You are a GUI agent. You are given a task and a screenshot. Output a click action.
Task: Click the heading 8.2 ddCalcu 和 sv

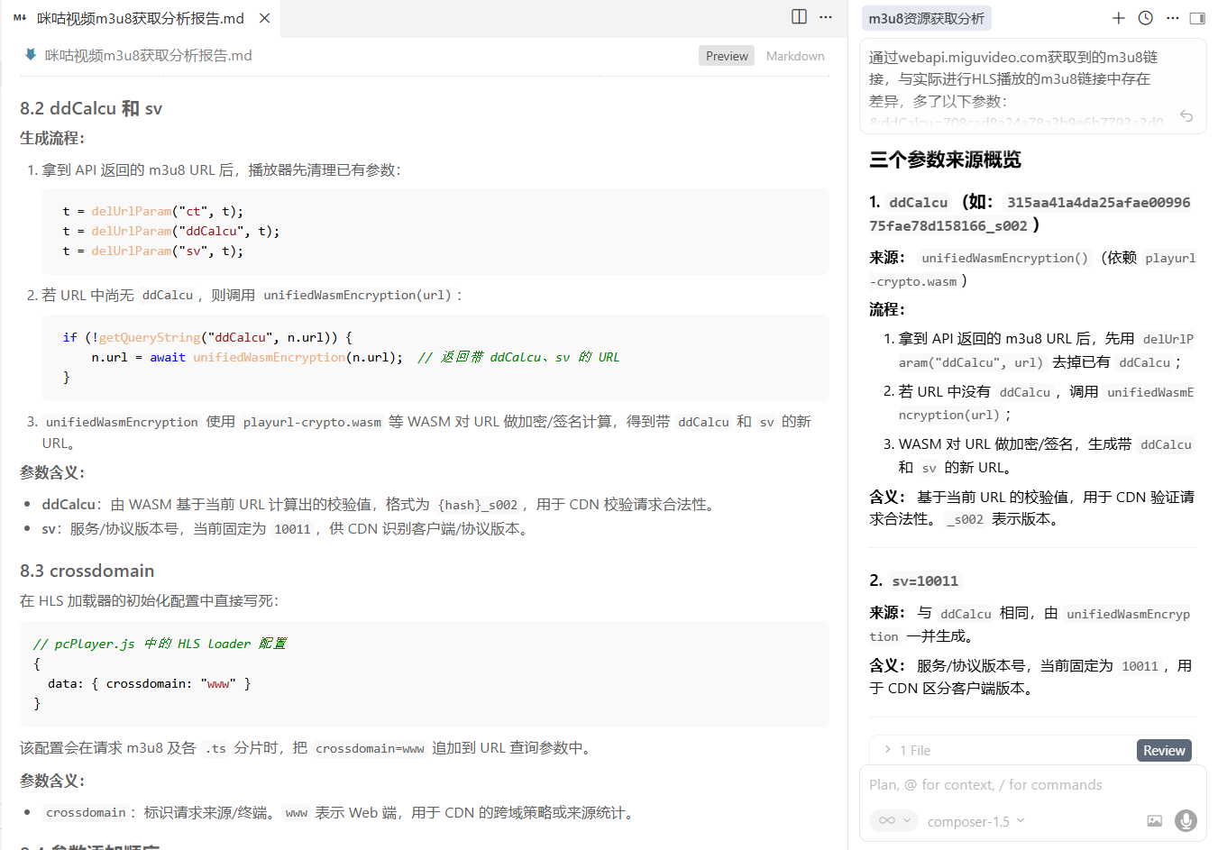click(91, 108)
